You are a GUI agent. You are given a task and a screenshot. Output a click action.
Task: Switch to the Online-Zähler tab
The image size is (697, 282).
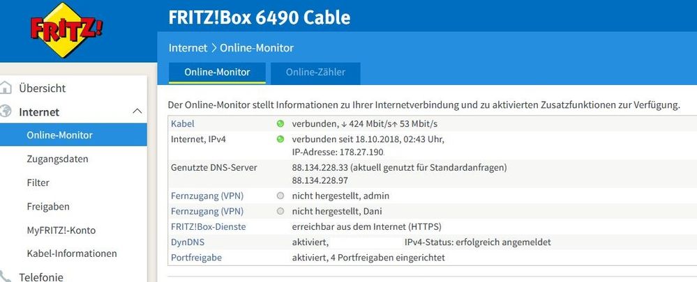pos(317,72)
